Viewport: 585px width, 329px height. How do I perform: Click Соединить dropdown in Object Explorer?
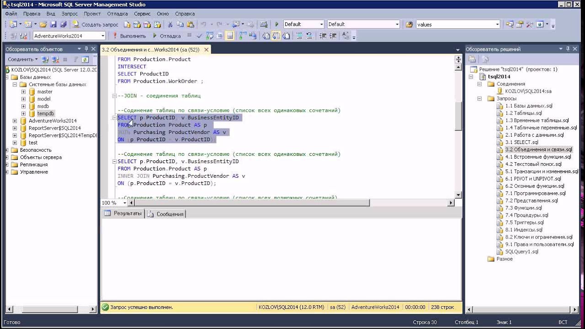point(22,59)
